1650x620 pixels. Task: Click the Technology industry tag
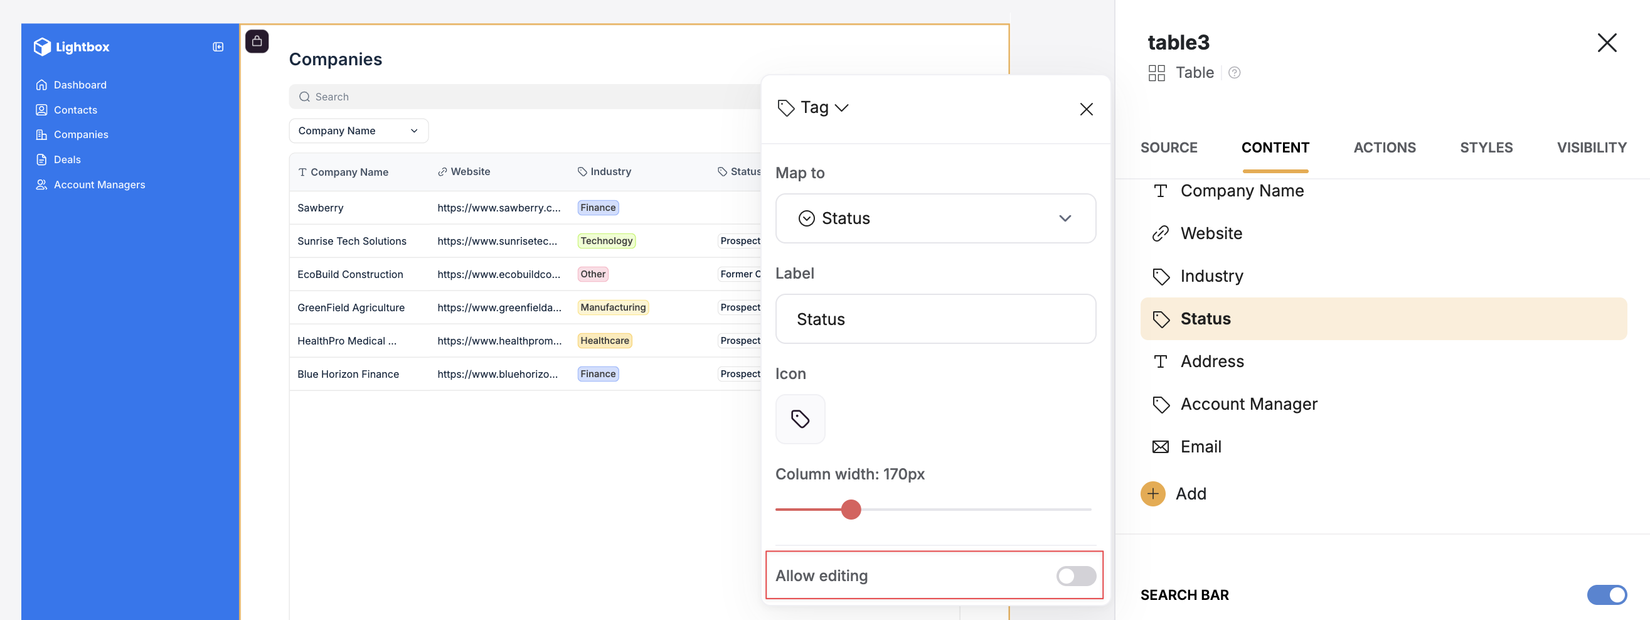click(606, 241)
